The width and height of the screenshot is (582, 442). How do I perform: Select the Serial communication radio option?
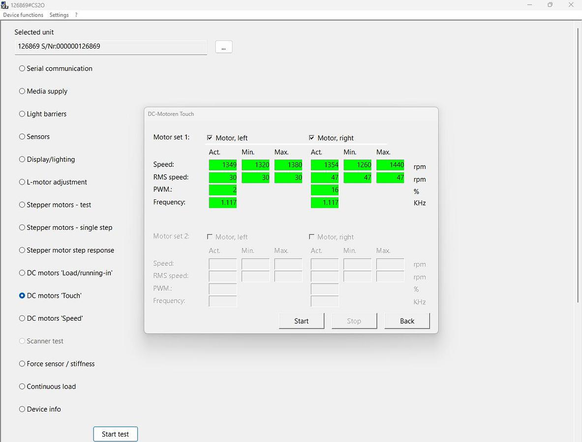(22, 69)
